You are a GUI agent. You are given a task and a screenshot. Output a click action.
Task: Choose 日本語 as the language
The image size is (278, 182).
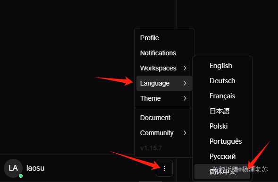point(222,111)
